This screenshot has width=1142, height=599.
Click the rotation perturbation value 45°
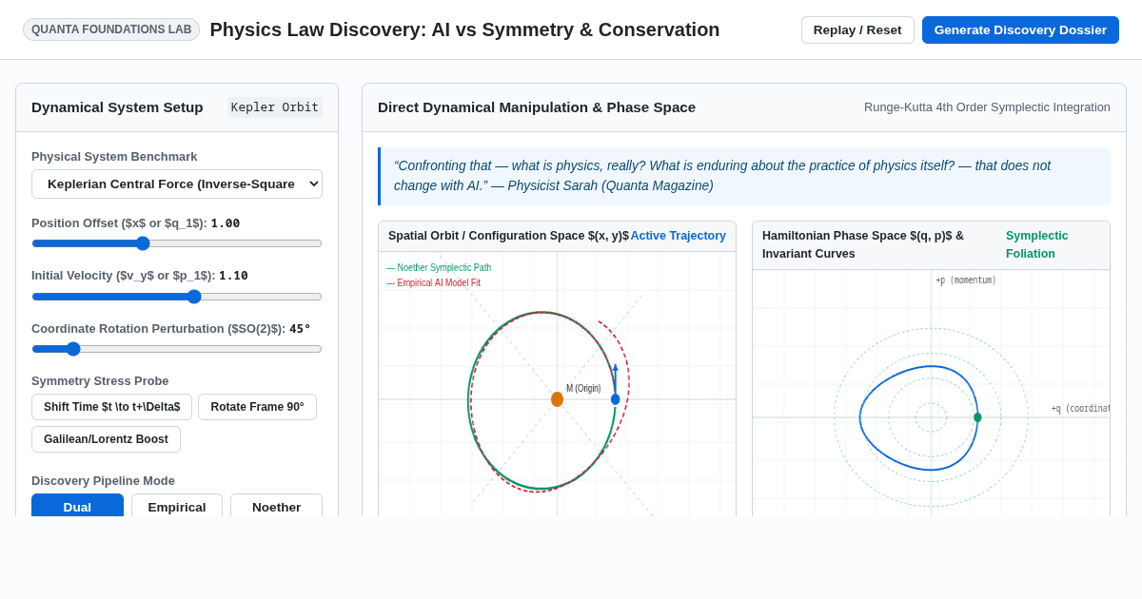point(300,329)
